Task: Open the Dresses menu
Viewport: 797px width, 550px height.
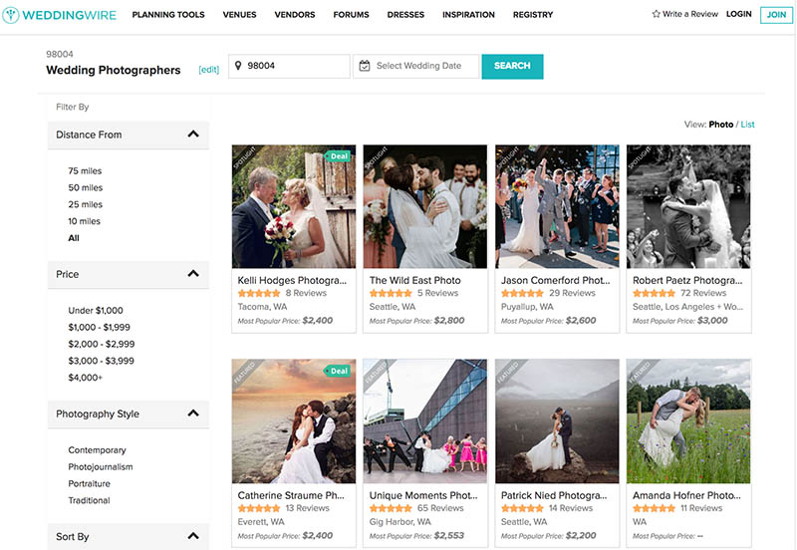Action: tap(405, 15)
